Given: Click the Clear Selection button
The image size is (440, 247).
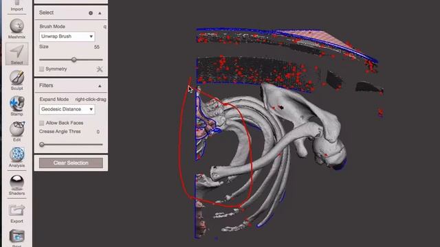Looking at the screenshot, I should 71,163.
